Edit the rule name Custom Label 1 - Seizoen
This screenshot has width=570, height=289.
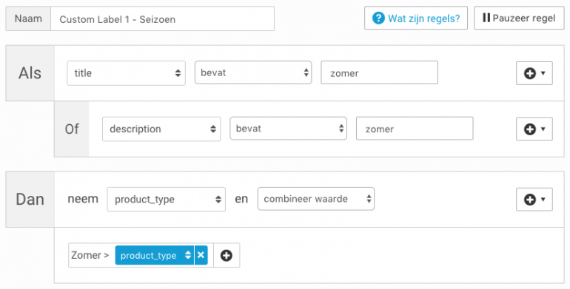(162, 19)
